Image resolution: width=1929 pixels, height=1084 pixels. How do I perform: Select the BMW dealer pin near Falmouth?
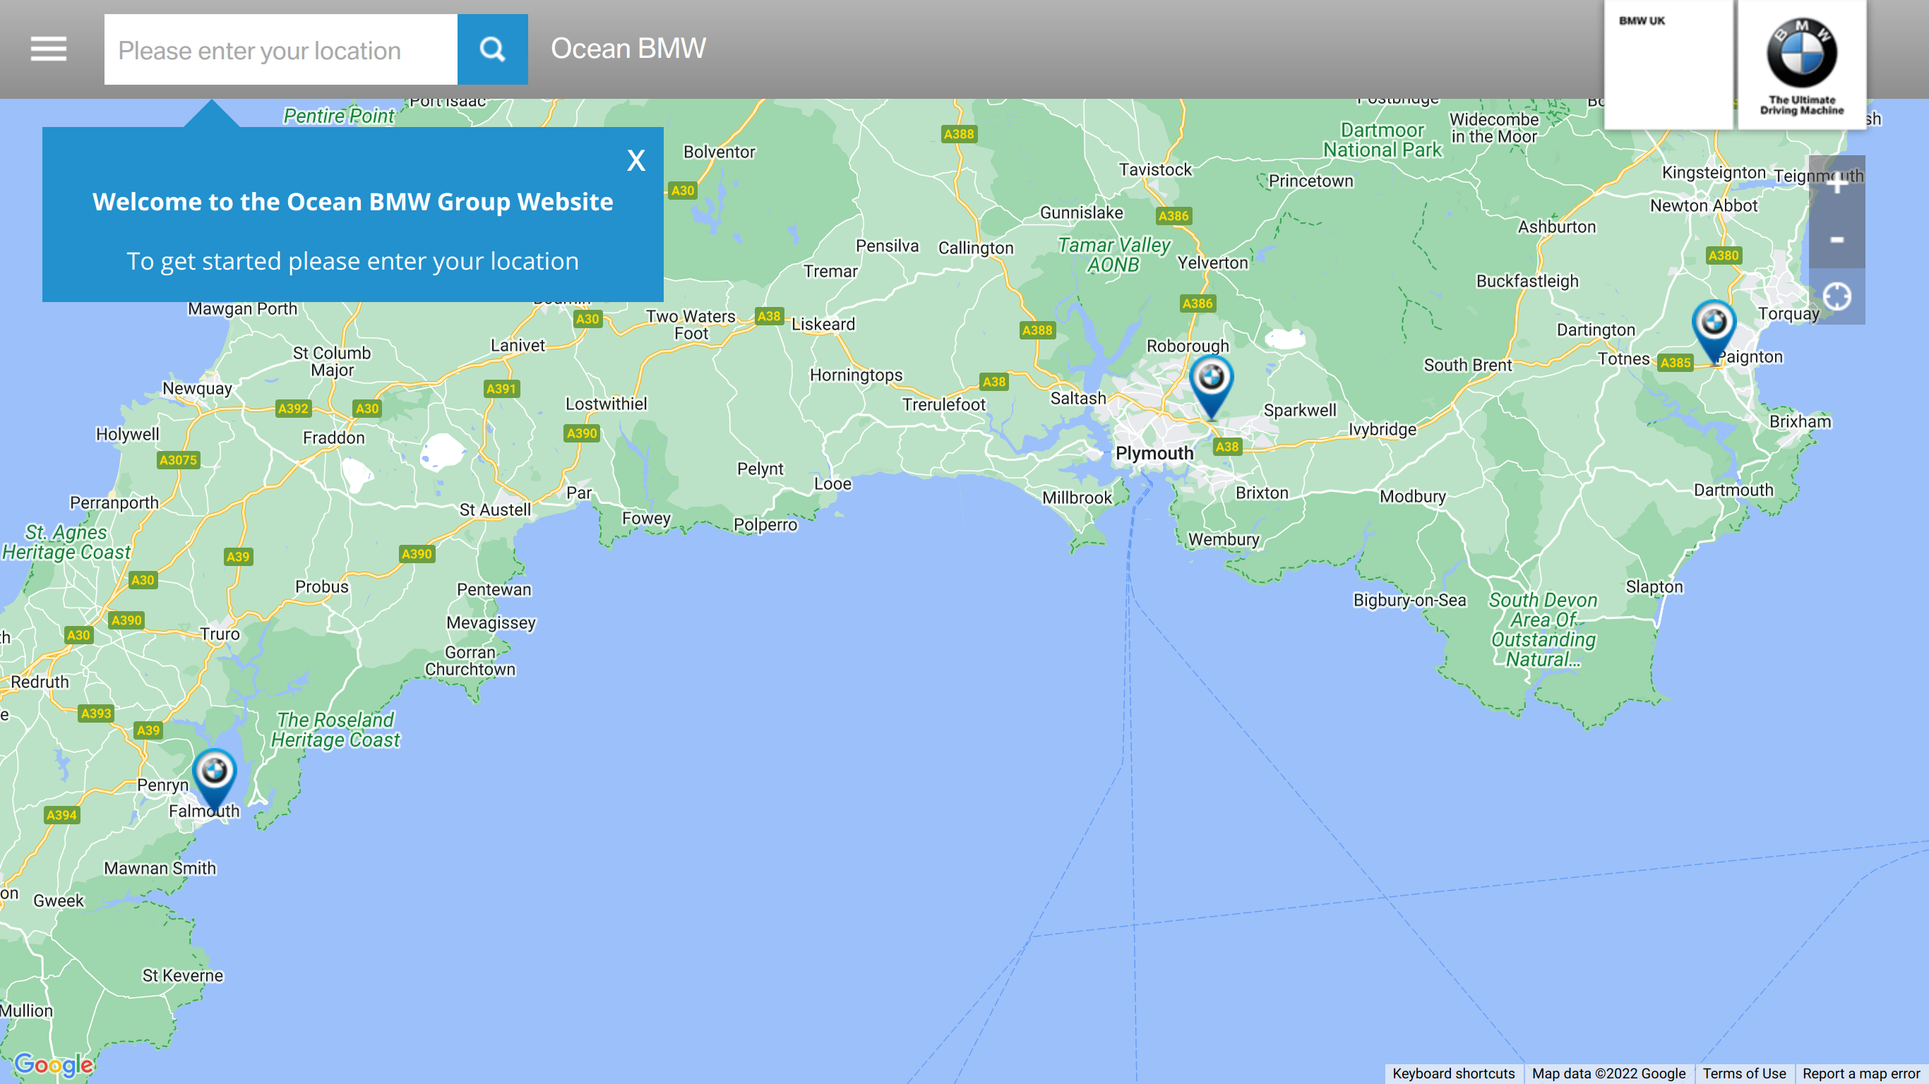pyautogui.click(x=214, y=780)
